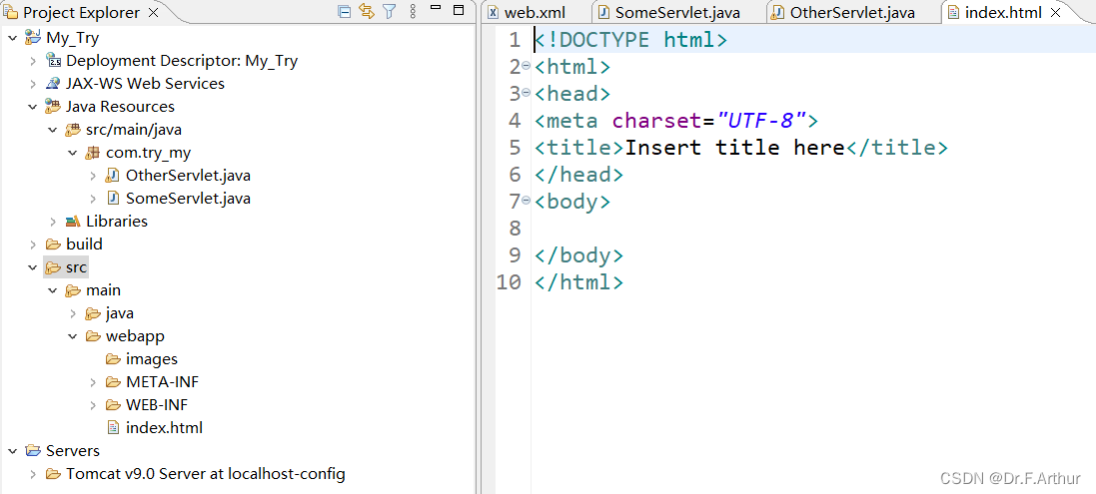Collapse the Java Resources node

point(32,107)
